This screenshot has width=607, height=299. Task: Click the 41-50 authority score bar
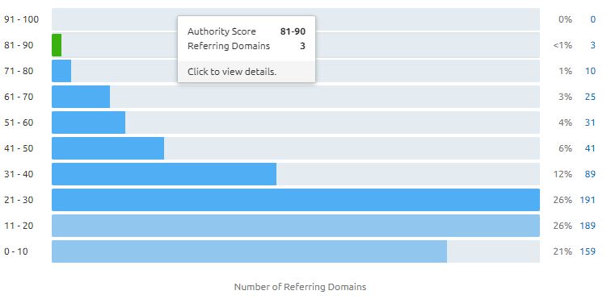click(108, 148)
